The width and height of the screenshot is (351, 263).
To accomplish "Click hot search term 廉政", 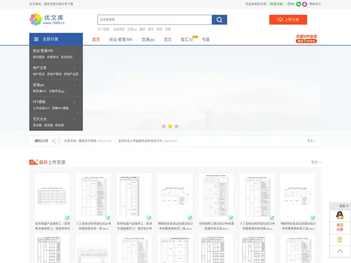I will pyautogui.click(x=142, y=29).
